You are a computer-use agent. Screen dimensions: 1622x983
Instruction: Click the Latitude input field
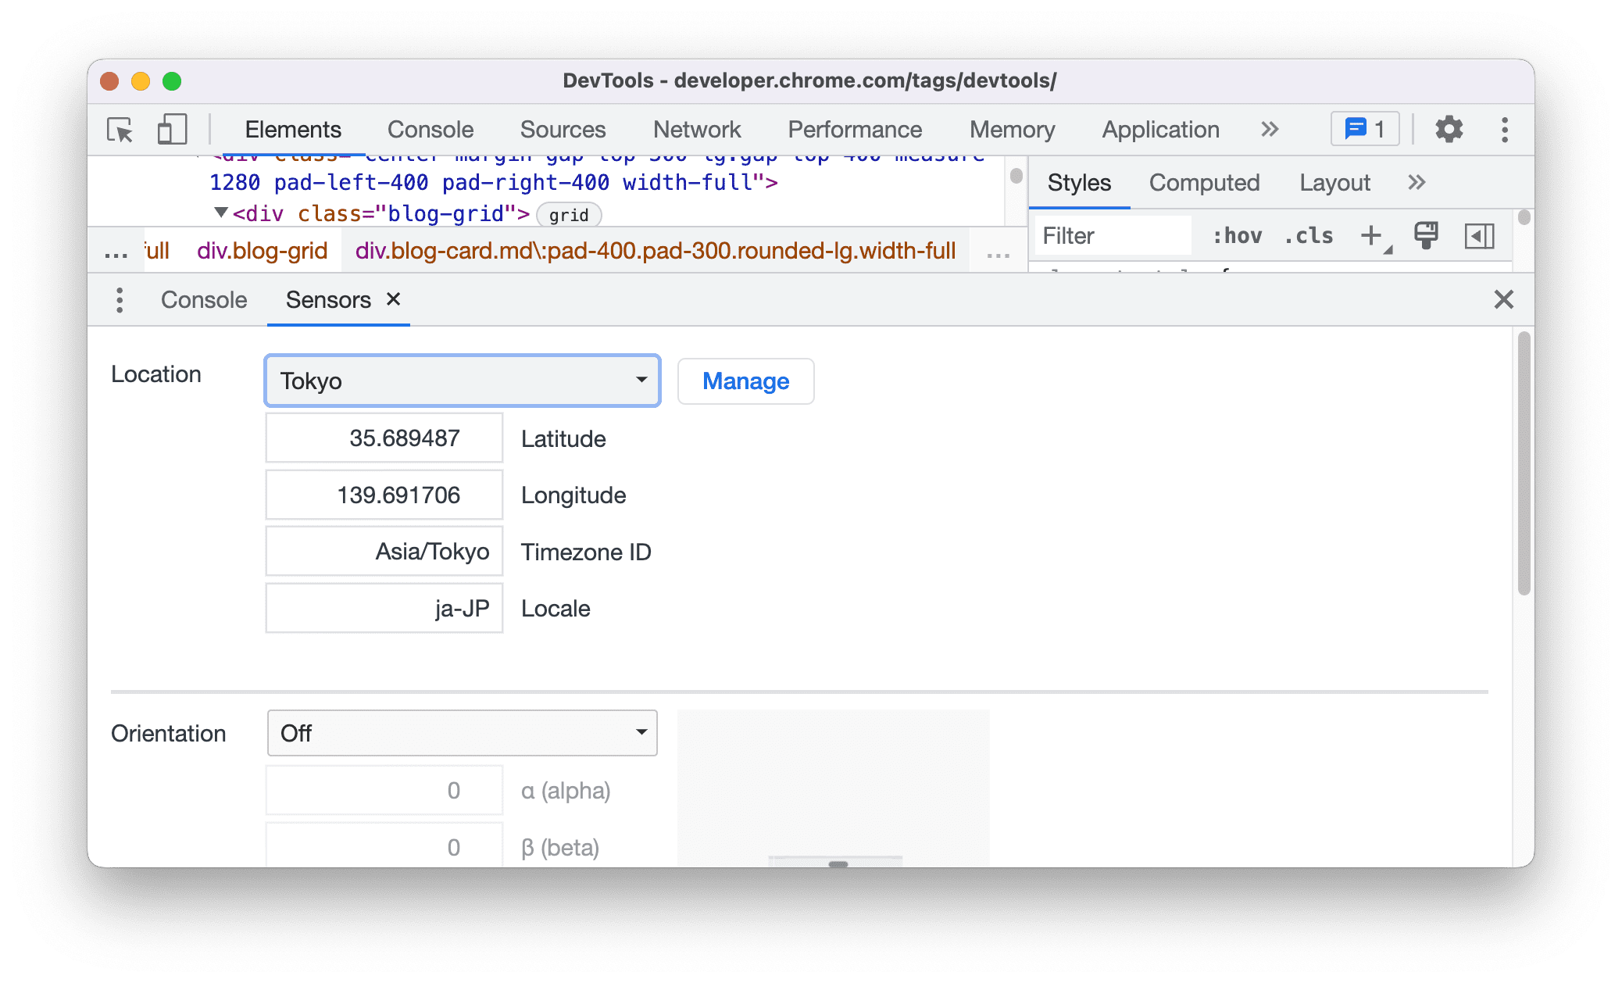[382, 438]
